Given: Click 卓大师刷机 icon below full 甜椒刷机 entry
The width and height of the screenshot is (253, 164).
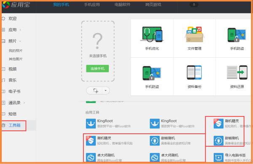Looking at the screenshot, I should click(x=155, y=158).
